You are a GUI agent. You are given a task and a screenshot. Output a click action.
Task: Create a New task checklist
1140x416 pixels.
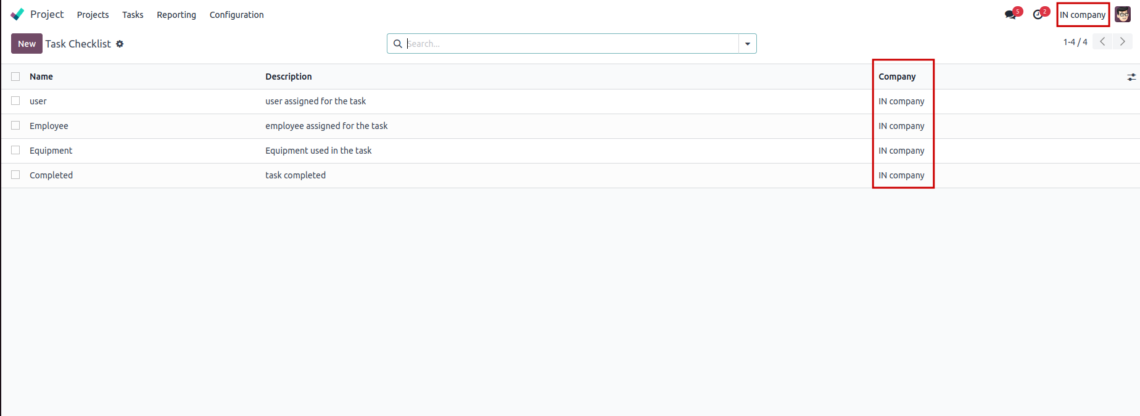tap(27, 44)
